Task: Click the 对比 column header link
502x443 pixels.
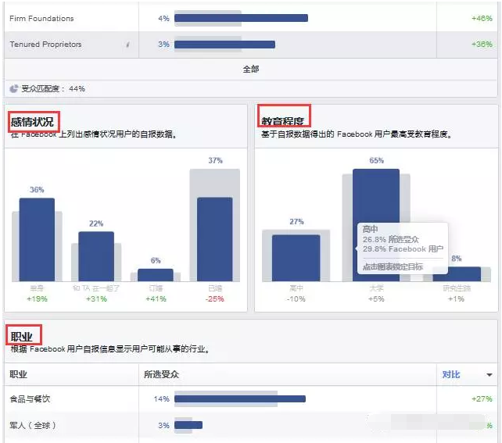Action: (x=451, y=374)
